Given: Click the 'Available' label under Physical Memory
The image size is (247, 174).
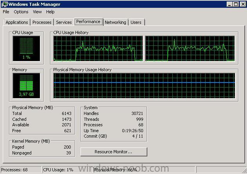Looking at the screenshot, I should 21,125.
